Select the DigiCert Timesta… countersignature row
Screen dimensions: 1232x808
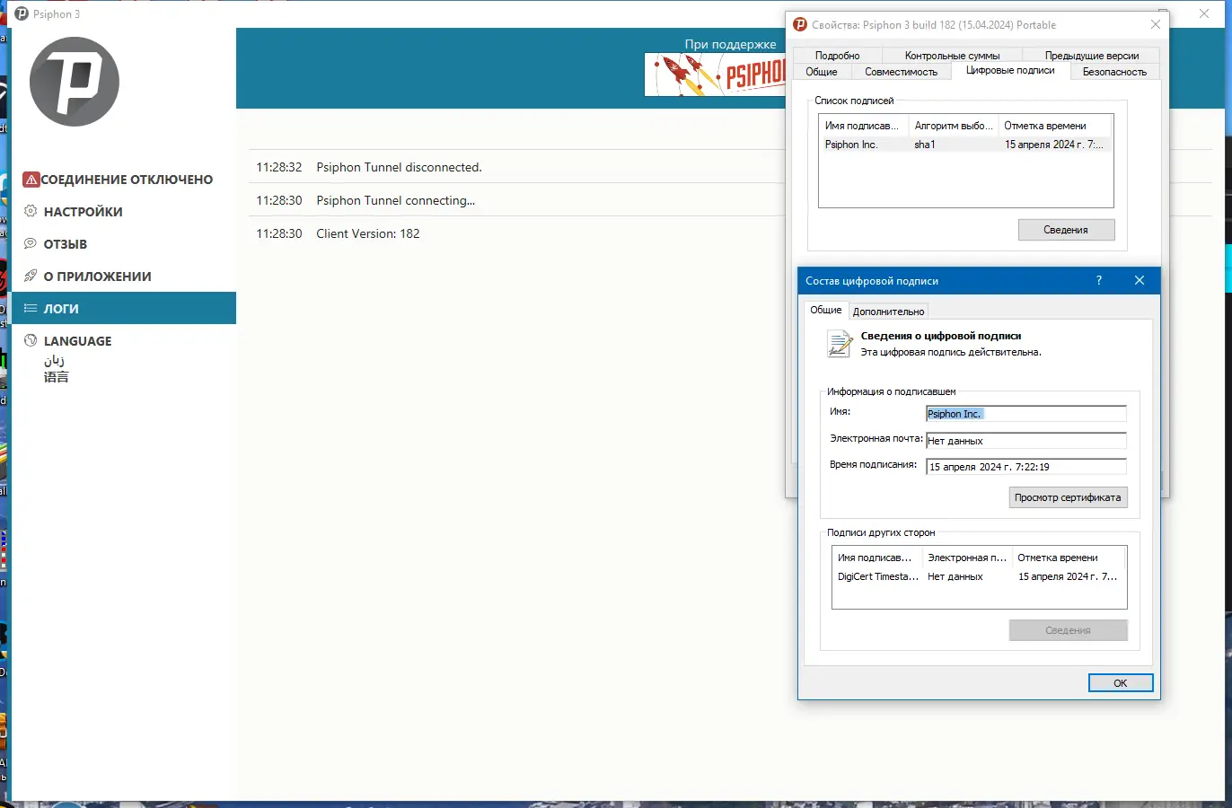coord(979,576)
